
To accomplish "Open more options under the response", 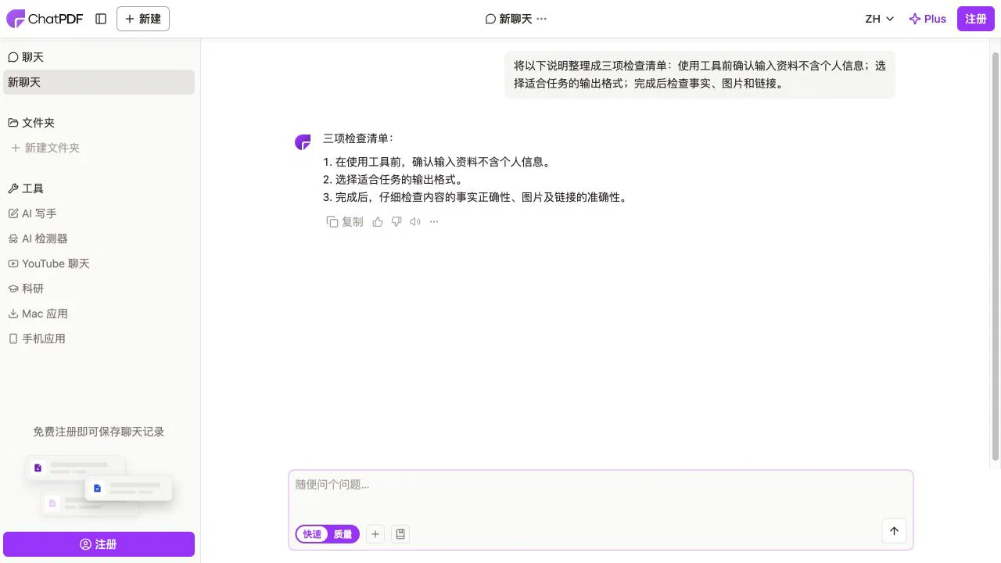I will (x=434, y=221).
